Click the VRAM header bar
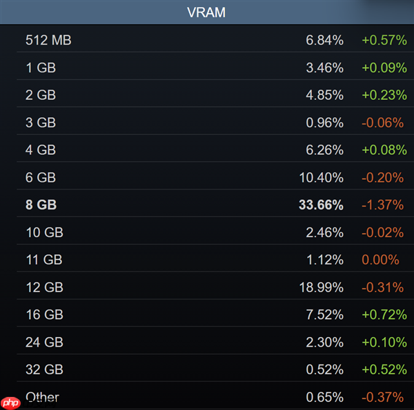Screen dimensions: 414x410 click(x=206, y=12)
